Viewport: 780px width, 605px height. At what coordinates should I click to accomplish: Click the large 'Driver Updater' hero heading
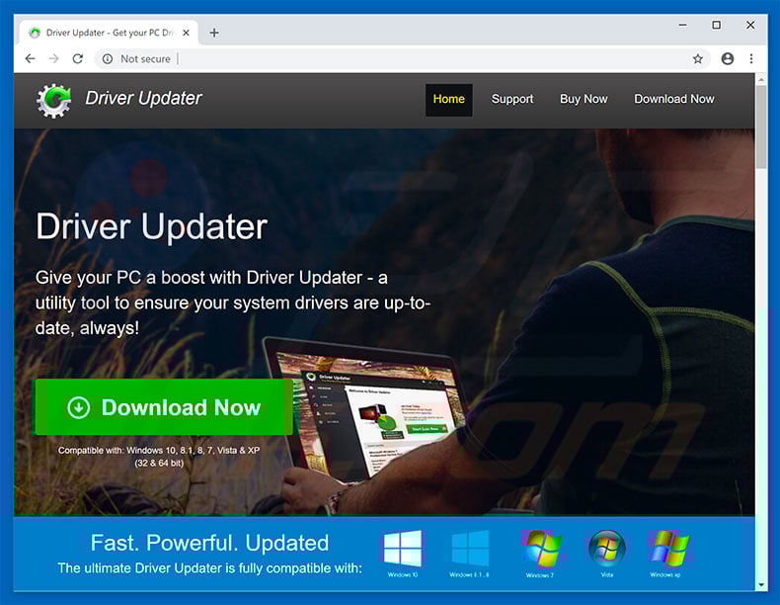click(x=152, y=227)
